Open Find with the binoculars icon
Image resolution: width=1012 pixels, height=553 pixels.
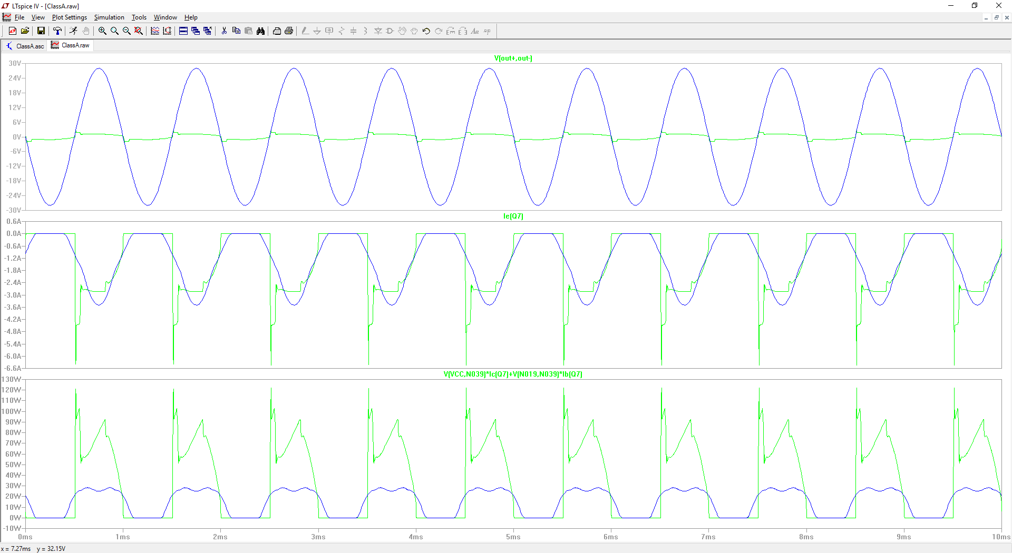(x=260, y=31)
